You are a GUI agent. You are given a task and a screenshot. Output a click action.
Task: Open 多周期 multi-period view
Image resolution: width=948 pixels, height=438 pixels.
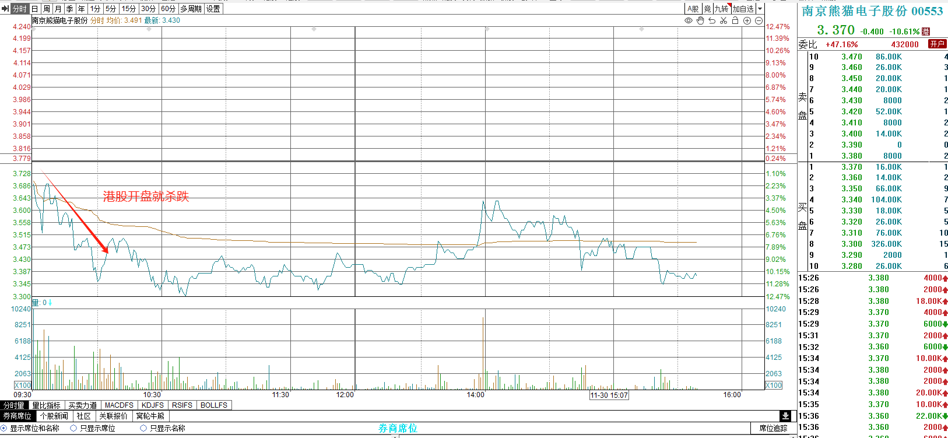pos(191,9)
